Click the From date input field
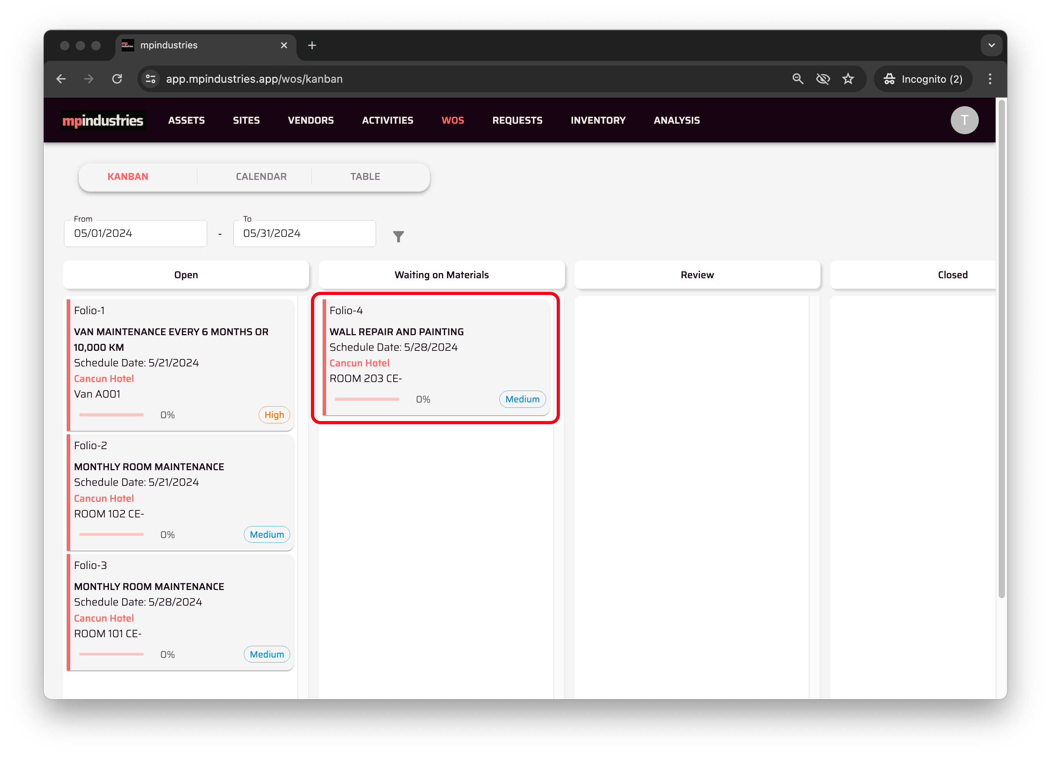The image size is (1051, 757). [135, 234]
